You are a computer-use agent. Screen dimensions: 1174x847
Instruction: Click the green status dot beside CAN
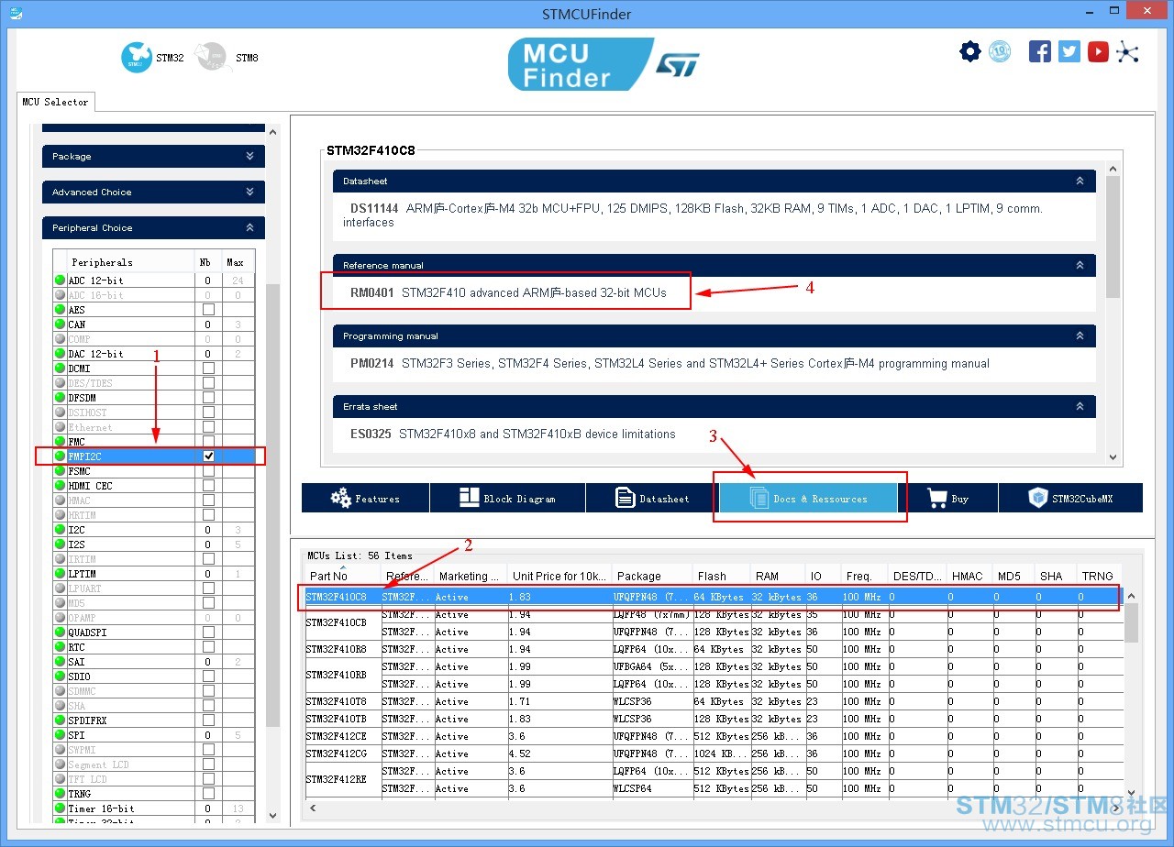click(61, 324)
